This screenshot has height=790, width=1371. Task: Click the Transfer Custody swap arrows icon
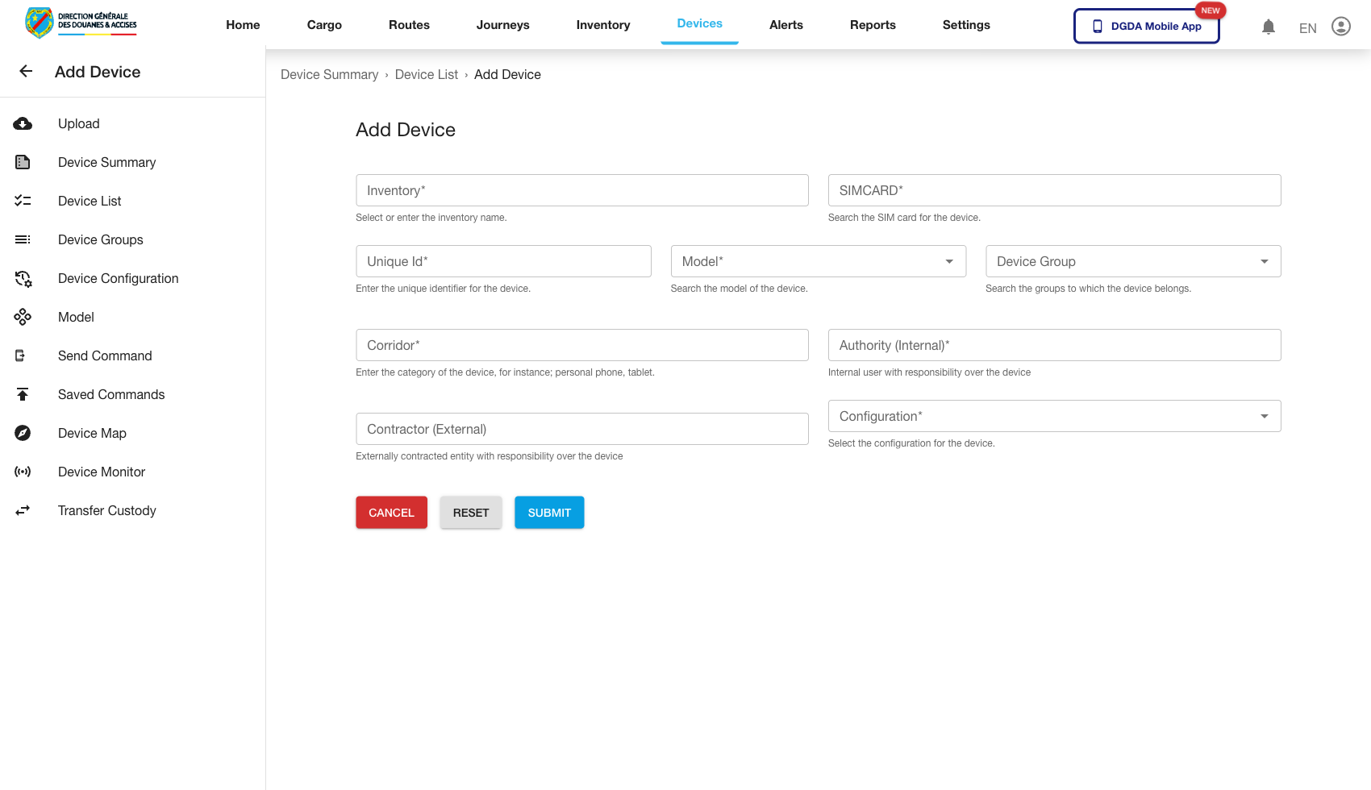coord(23,510)
